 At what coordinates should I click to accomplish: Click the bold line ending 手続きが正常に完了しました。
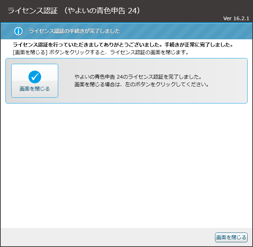(x=123, y=45)
